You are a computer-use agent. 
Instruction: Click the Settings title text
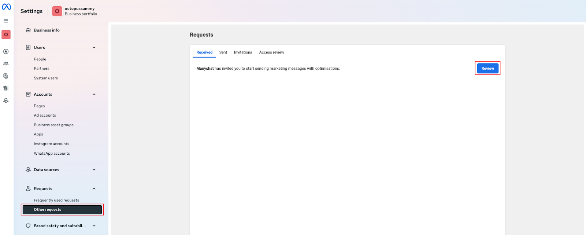pos(31,11)
